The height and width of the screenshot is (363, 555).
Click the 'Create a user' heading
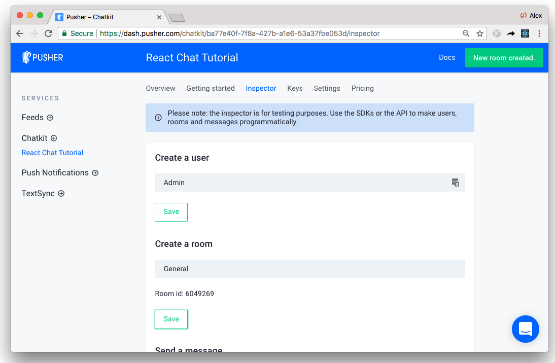click(182, 158)
